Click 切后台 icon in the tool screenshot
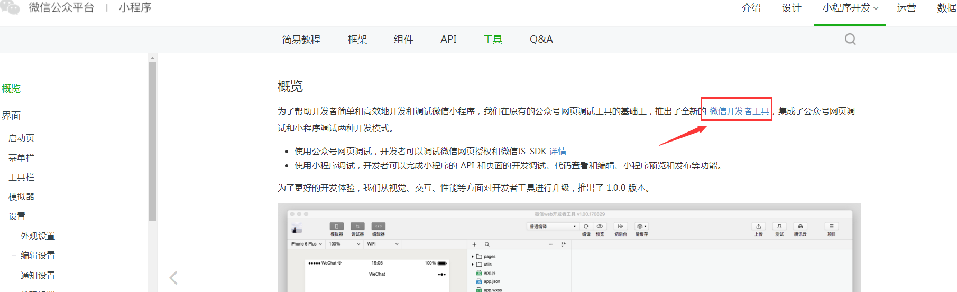 tap(620, 226)
